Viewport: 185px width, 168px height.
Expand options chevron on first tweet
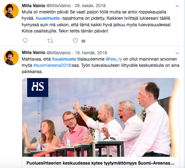[177, 6]
